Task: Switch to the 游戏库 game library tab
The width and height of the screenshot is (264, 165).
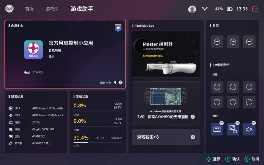Action: (52, 9)
